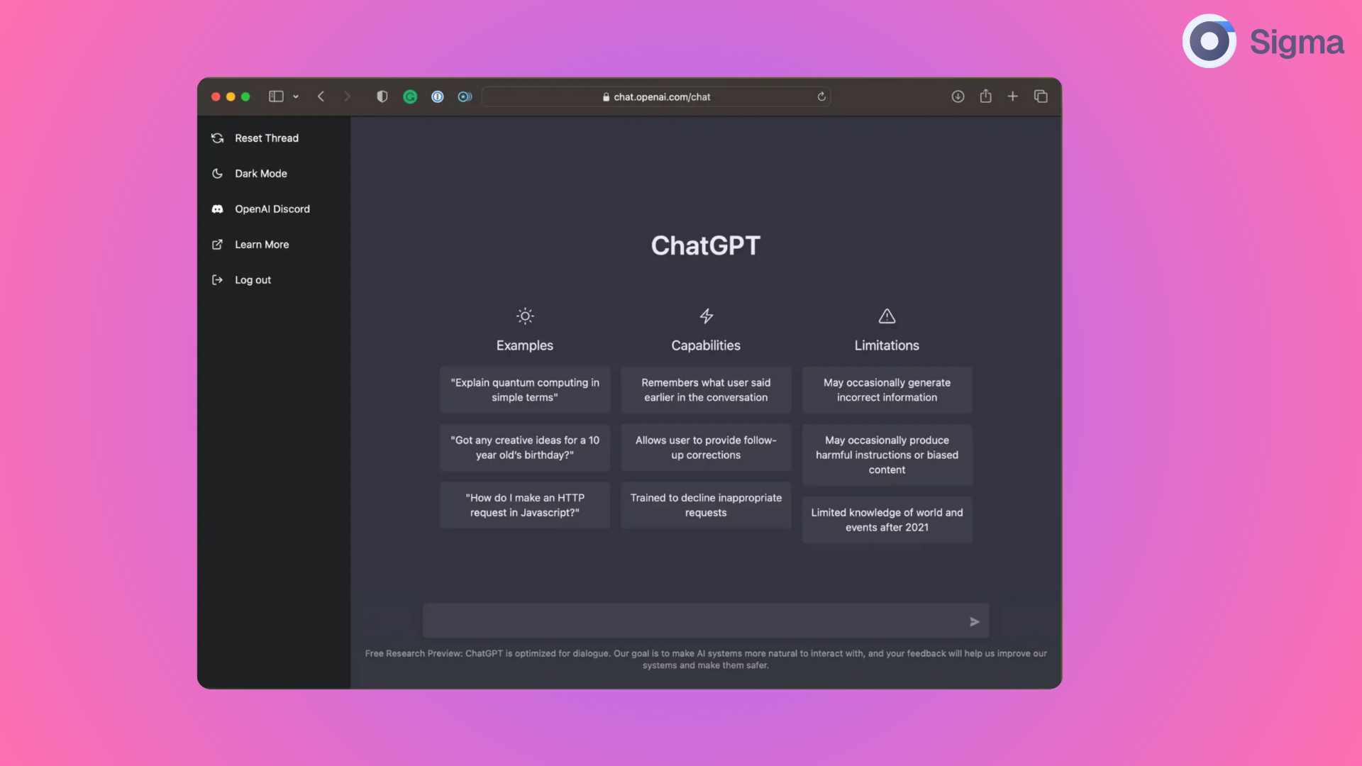Send the message with the arrow icon

[975, 622]
